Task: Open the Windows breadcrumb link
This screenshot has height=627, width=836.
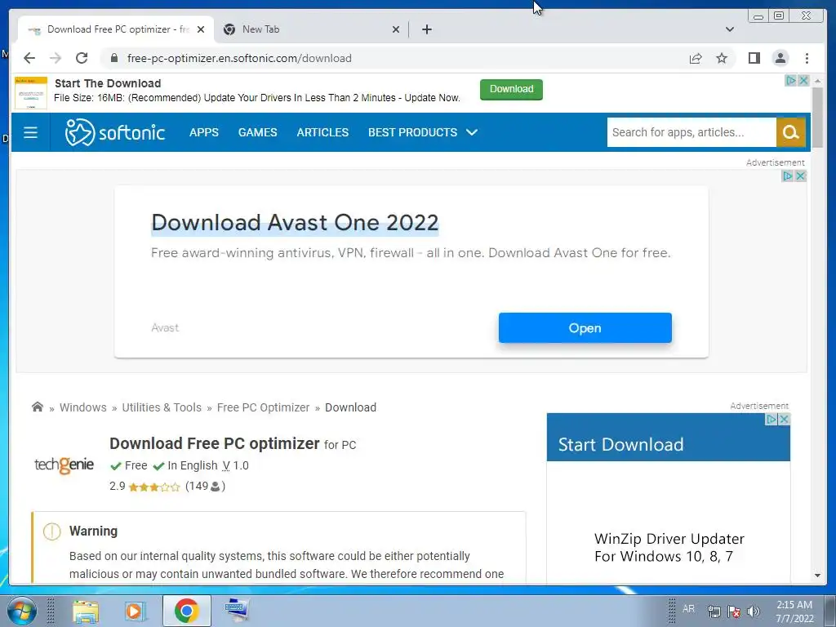Action: coord(83,407)
